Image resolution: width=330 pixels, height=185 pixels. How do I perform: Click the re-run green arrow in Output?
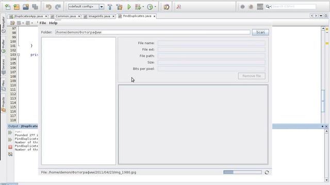coord(10,133)
